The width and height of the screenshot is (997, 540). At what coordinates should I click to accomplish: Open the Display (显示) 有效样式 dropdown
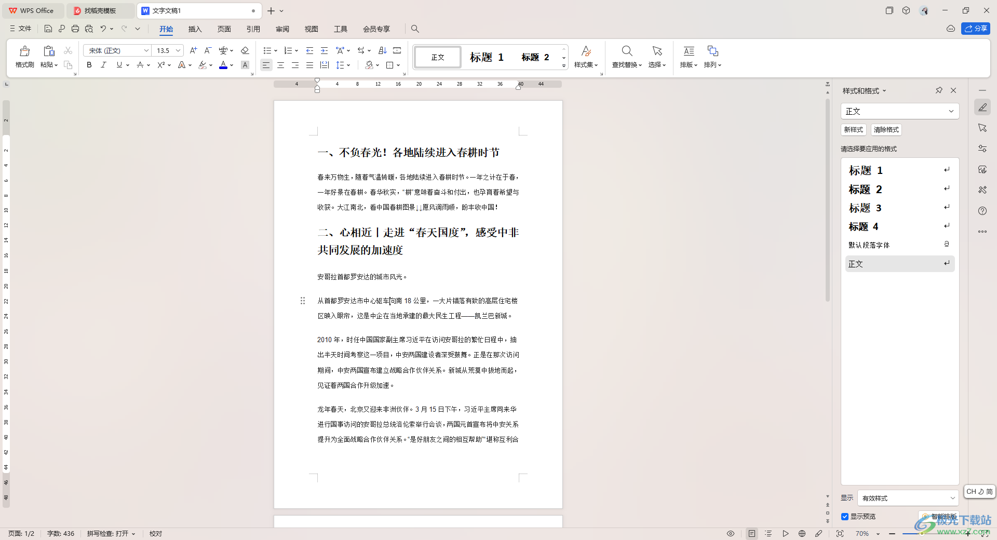click(908, 498)
